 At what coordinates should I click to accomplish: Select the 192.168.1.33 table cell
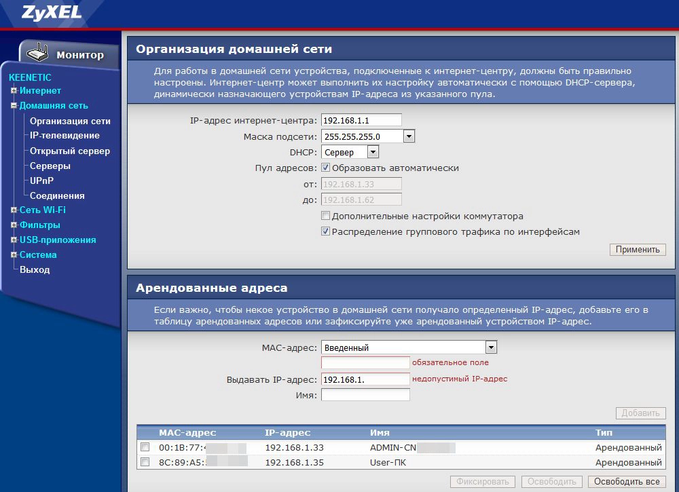click(x=295, y=447)
